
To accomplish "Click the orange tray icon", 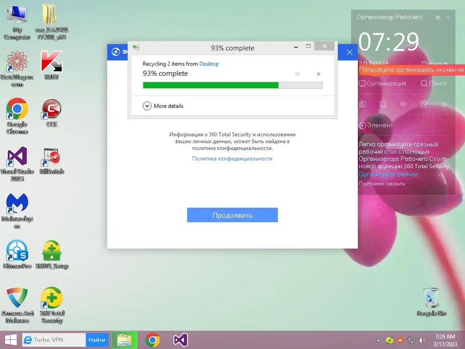I will [x=401, y=340].
